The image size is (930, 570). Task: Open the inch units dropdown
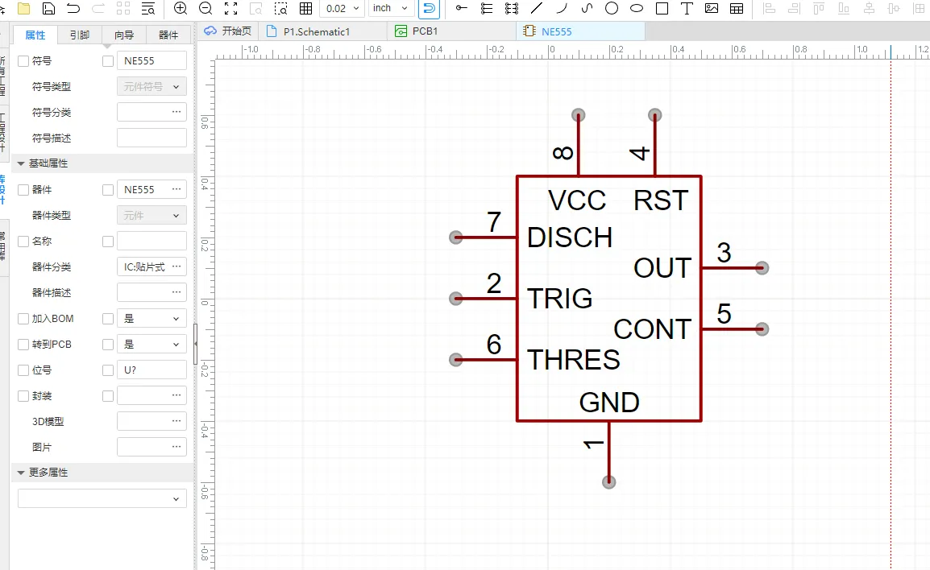pyautogui.click(x=390, y=8)
